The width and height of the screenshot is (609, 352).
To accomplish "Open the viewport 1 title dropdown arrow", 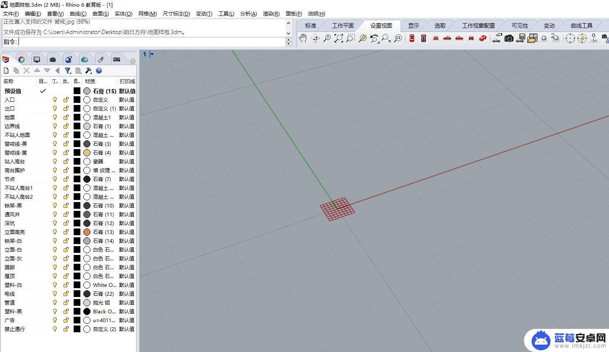I will [152, 54].
